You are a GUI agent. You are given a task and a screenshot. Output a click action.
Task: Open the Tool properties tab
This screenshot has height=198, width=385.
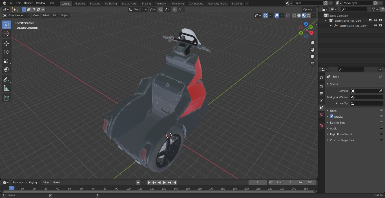point(321,78)
